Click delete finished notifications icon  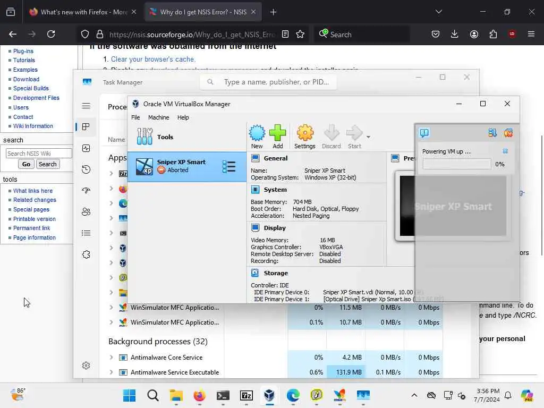tap(508, 133)
